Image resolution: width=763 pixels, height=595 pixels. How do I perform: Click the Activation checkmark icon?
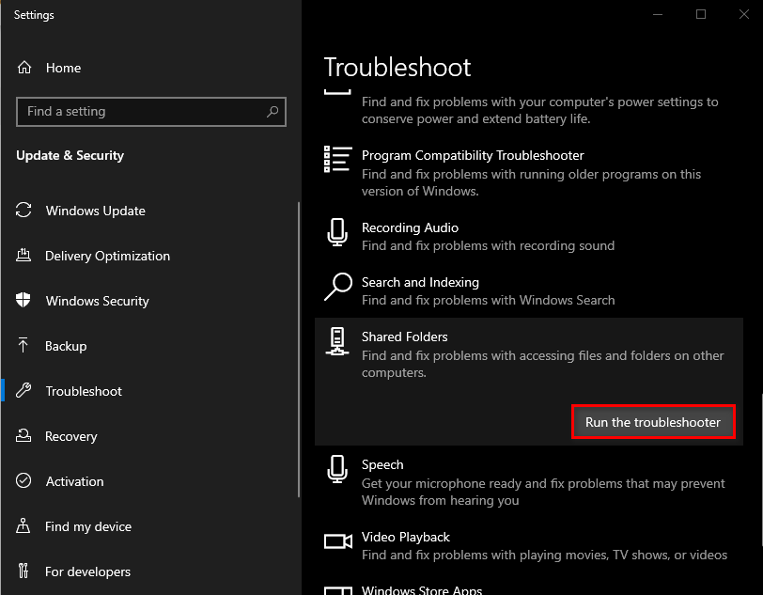coord(24,481)
